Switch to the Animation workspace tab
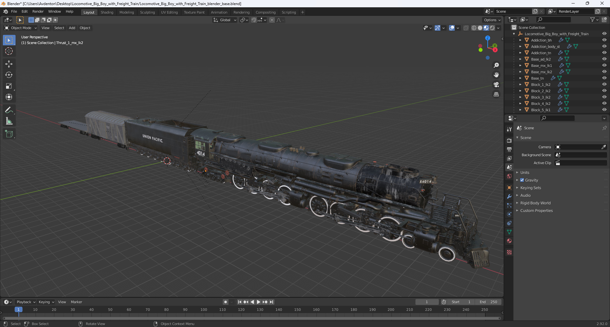610x327 pixels. [219, 12]
